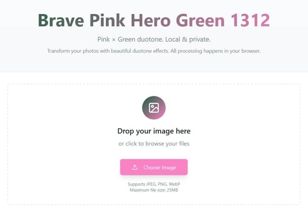Click the word "Green" in the main title
308x215 pixels.
pos(200,20)
